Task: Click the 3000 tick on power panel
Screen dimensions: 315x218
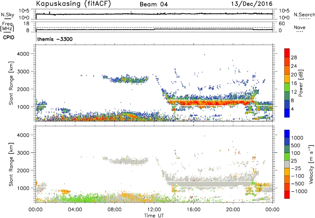Action: [23, 72]
